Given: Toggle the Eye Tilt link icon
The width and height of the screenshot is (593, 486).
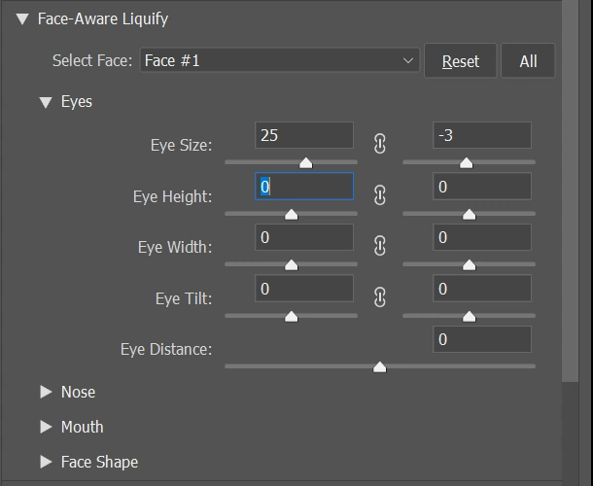Looking at the screenshot, I should tap(380, 296).
